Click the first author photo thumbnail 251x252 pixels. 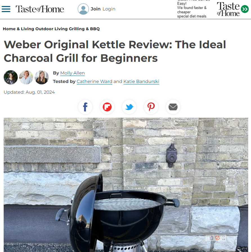(11, 77)
